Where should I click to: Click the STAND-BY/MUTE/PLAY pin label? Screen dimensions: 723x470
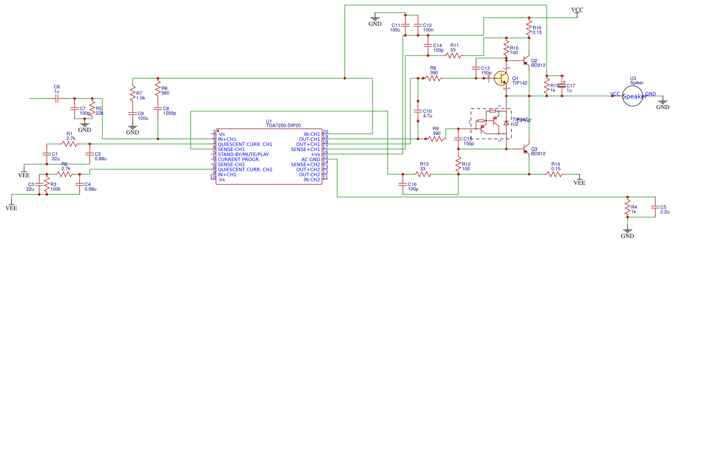point(243,154)
